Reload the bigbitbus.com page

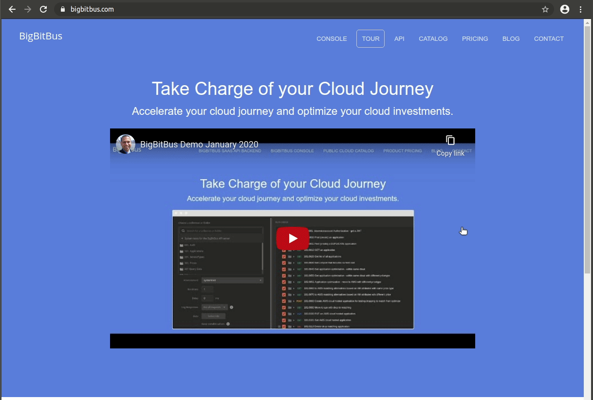(x=43, y=9)
